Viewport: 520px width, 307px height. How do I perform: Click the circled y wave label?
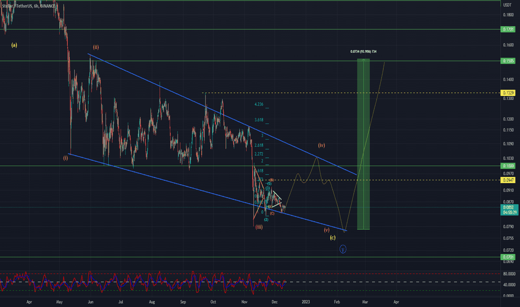[343, 250]
